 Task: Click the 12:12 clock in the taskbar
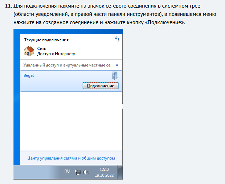[x=104, y=170]
